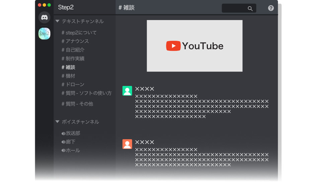This screenshot has width=313, height=184.
Task: Click the green user avatar
Action: pyautogui.click(x=127, y=91)
